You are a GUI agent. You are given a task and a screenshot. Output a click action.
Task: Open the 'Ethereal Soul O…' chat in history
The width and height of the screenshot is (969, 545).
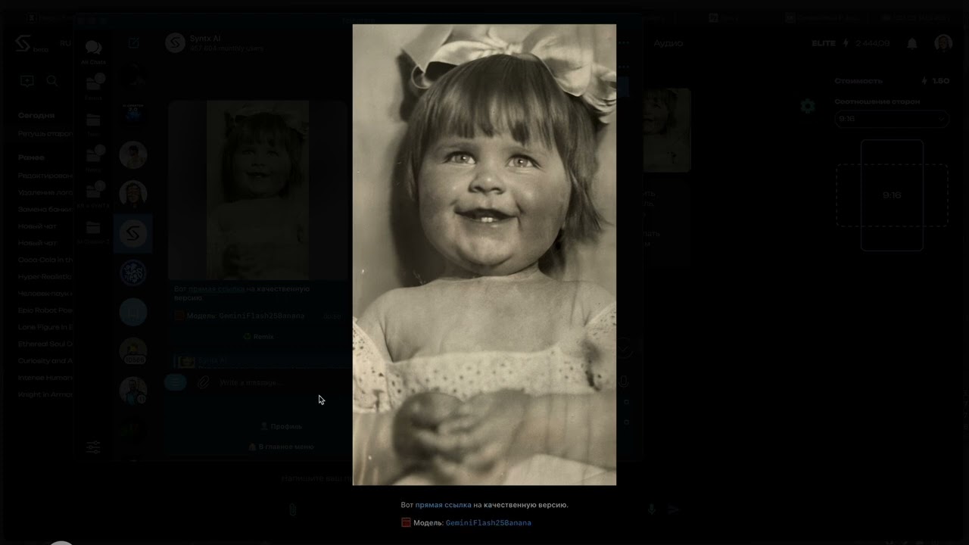[x=45, y=344]
